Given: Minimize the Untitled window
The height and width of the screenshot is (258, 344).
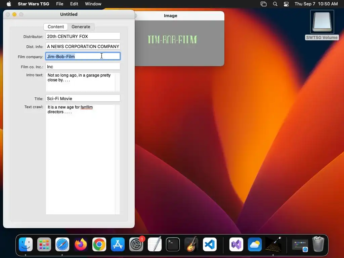Looking at the screenshot, I should pyautogui.click(x=14, y=14).
